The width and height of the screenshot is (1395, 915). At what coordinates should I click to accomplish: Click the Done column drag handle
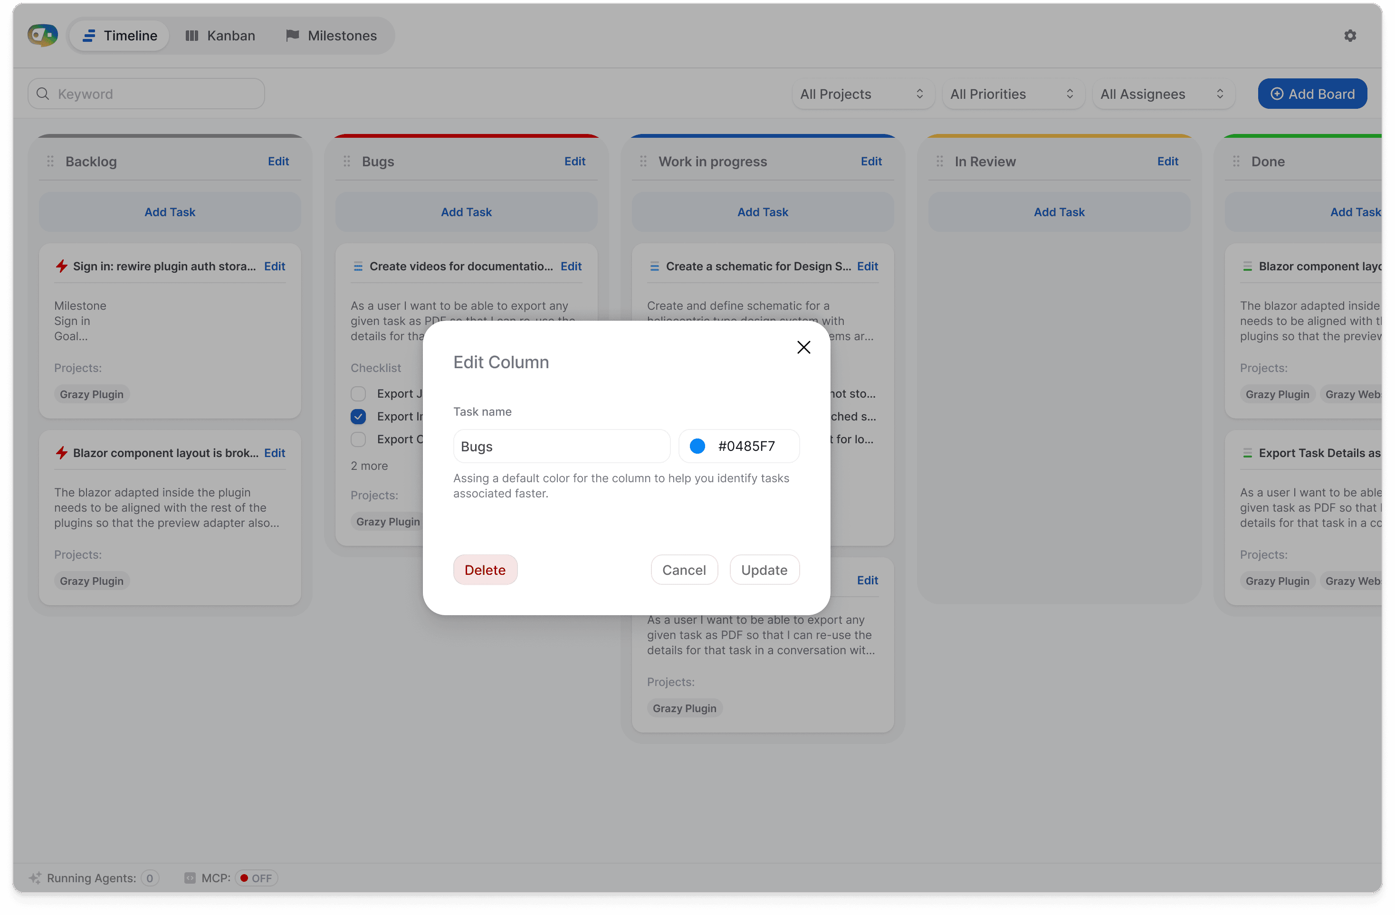[1237, 161]
